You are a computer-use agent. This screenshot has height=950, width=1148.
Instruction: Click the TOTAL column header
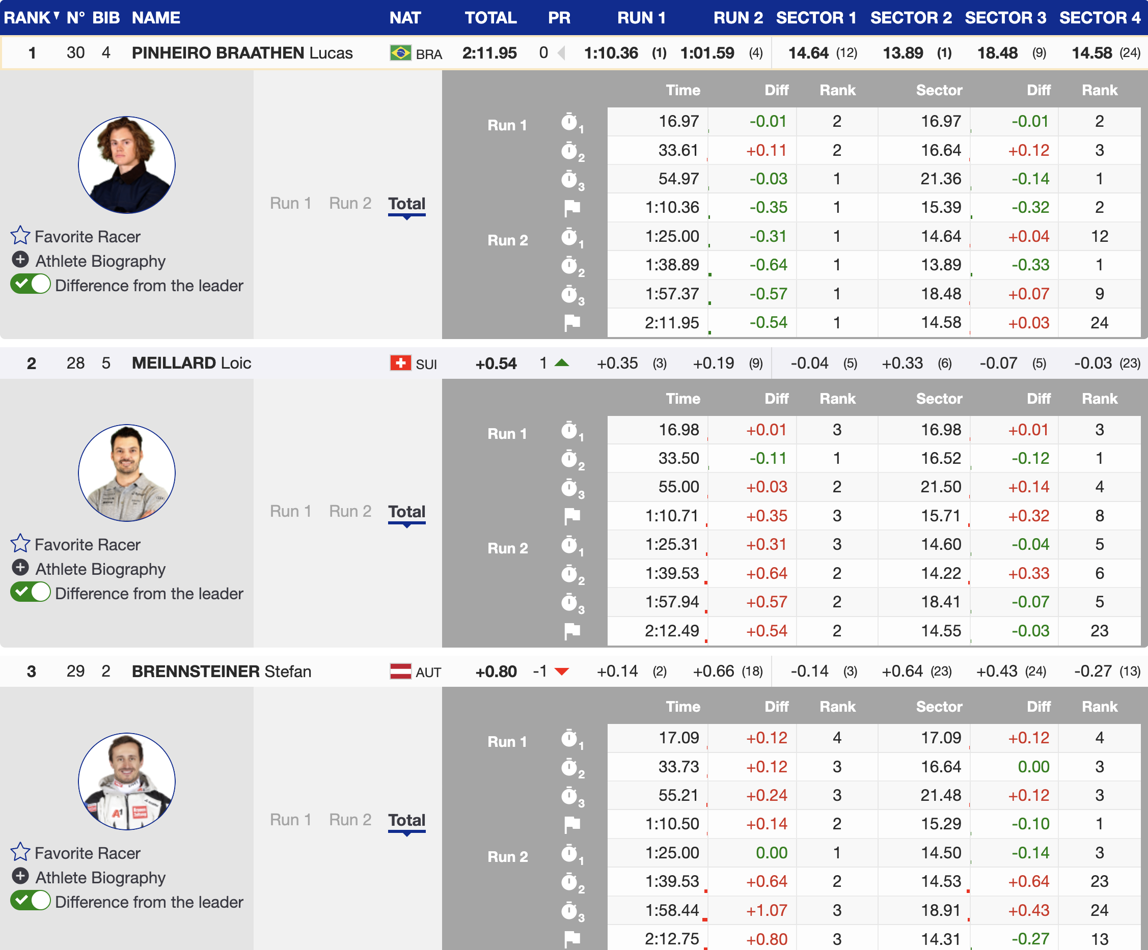pos(490,17)
